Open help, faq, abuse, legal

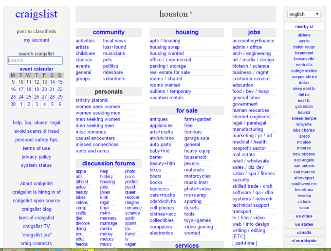pos(37,123)
